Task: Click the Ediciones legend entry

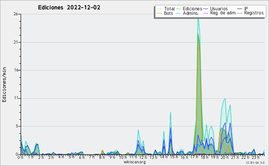Action: point(189,9)
